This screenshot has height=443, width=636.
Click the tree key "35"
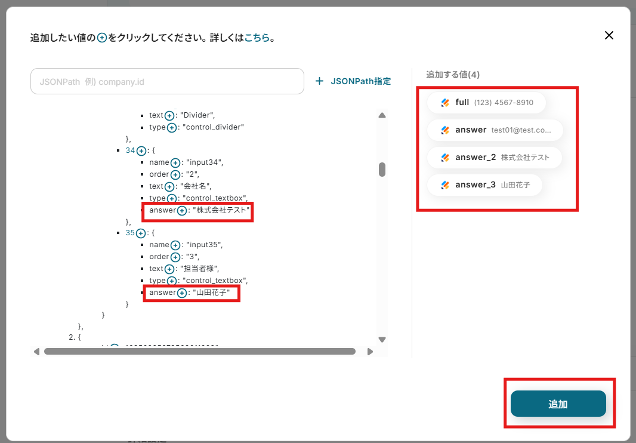pos(130,233)
